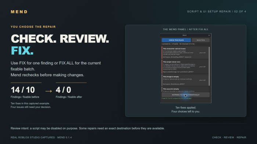Click the Mend panel title bar text
This screenshot has width=257, height=144.
[184, 35]
